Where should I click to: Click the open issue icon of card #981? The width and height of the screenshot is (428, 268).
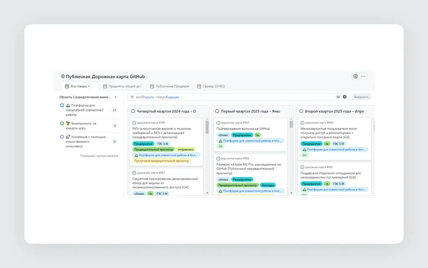[134, 173]
